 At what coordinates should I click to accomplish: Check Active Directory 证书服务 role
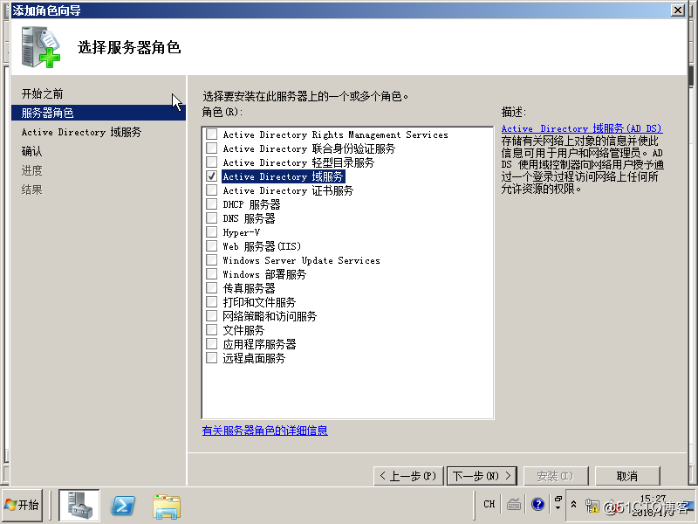point(212,190)
